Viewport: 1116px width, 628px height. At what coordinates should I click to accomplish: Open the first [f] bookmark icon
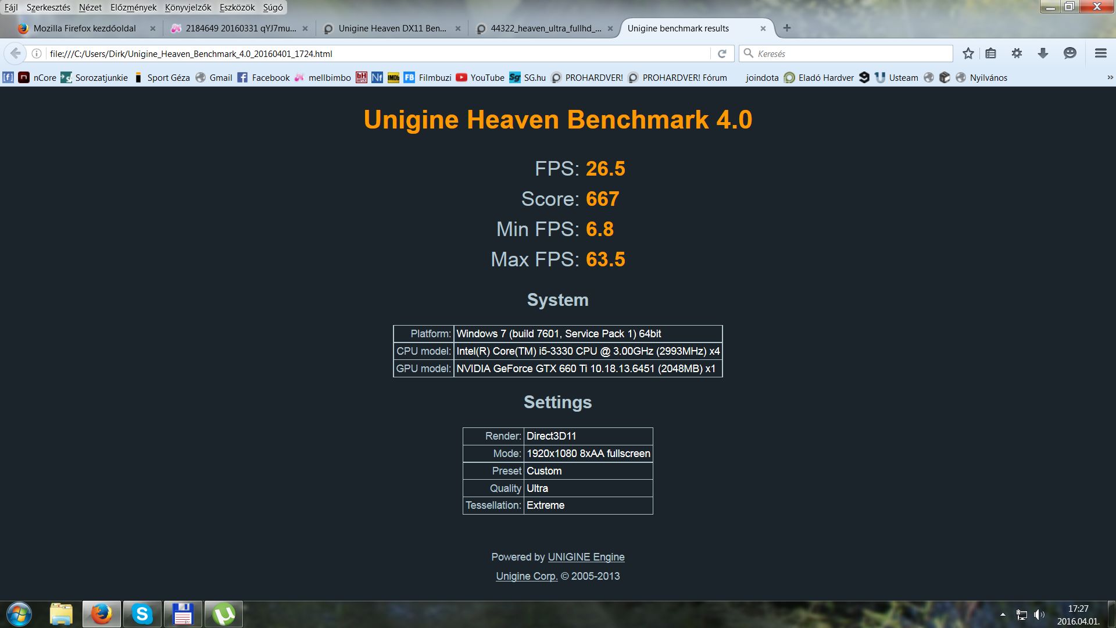coord(8,77)
